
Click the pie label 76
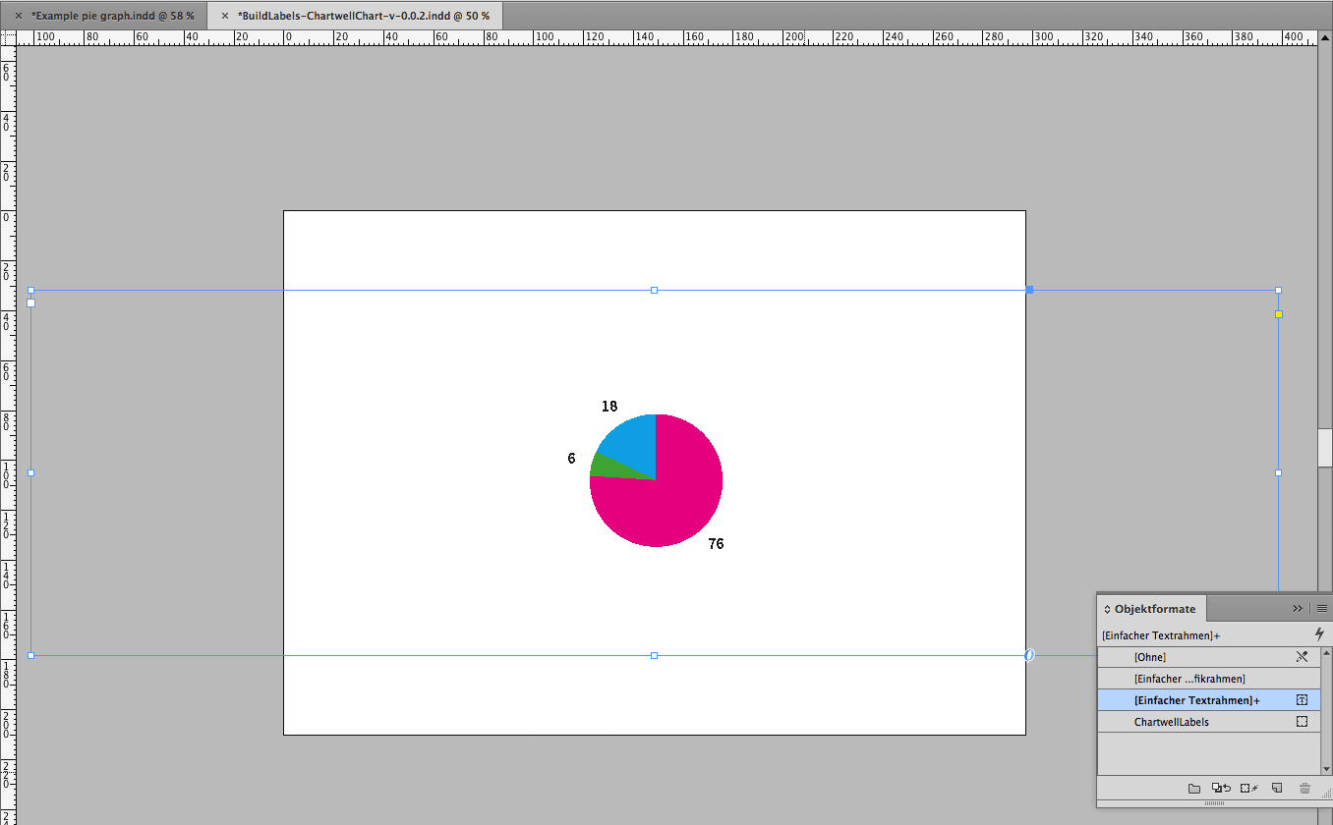point(716,543)
